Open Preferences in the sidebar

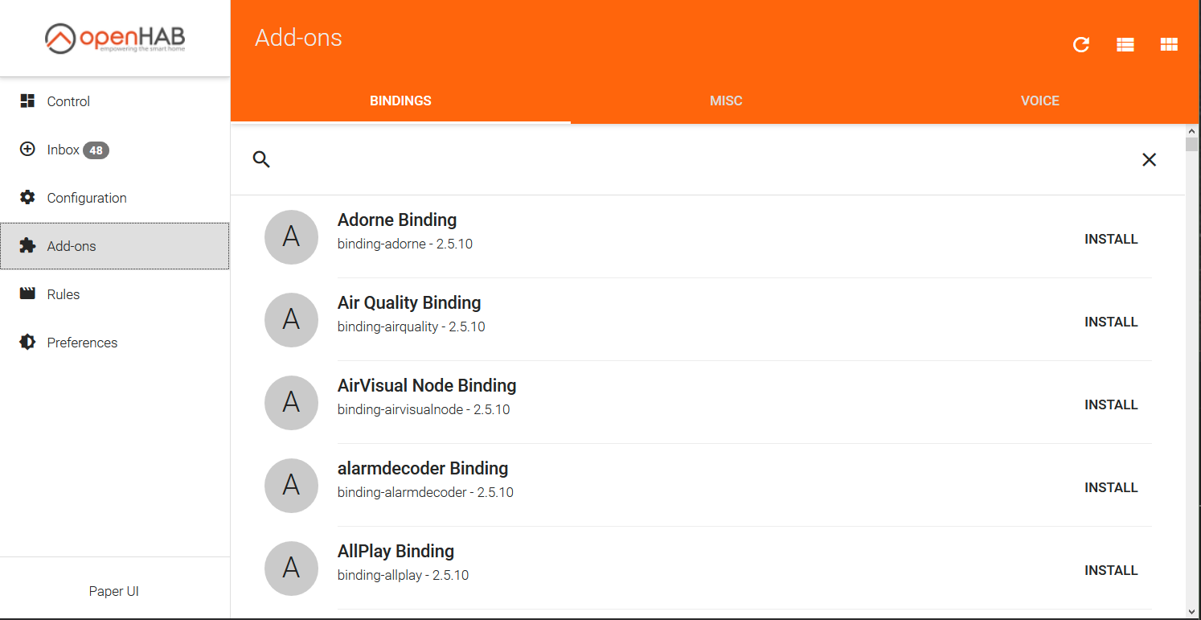coord(115,343)
